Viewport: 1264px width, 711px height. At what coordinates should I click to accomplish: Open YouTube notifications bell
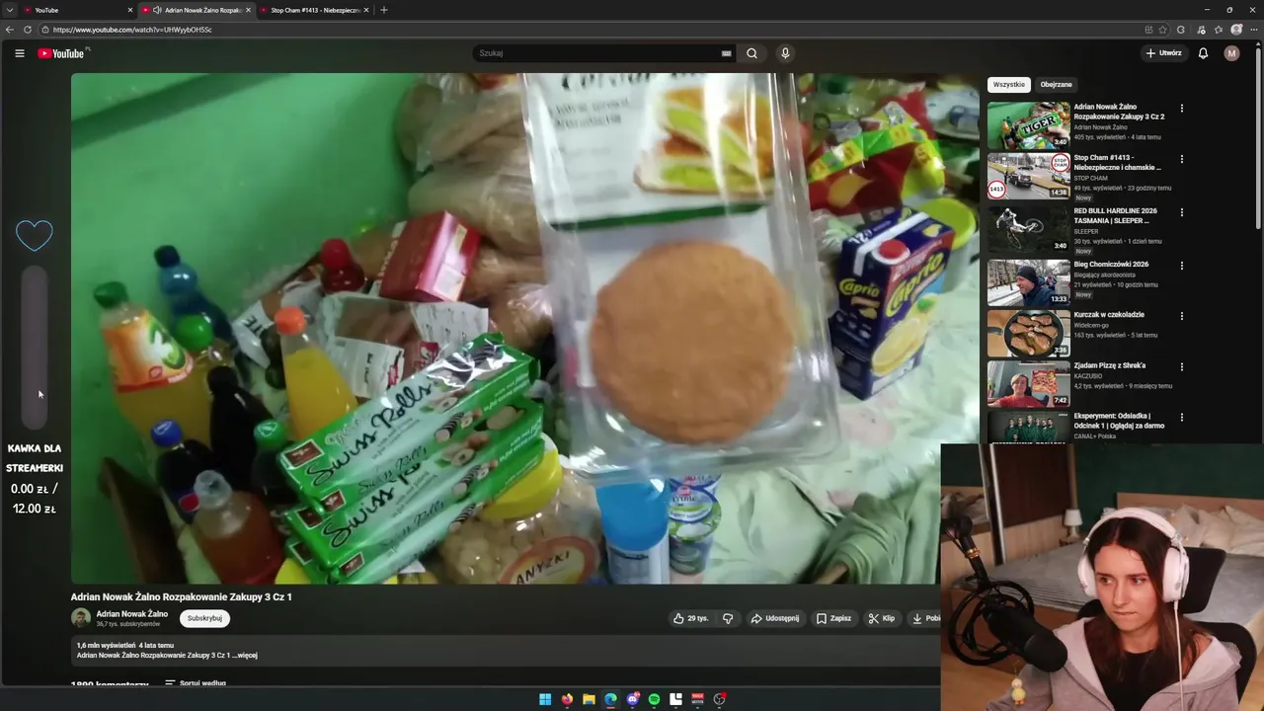[1203, 53]
